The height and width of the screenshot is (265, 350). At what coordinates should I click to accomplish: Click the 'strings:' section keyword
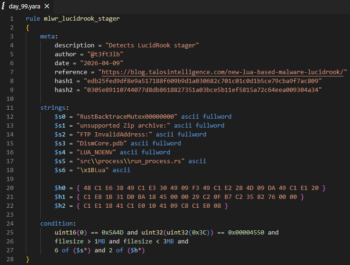(x=54, y=108)
